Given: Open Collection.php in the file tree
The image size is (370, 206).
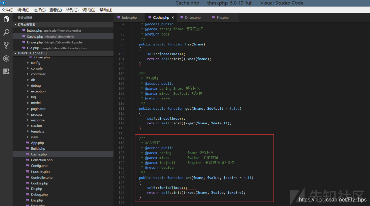Looking at the screenshot, I should coord(63,160).
